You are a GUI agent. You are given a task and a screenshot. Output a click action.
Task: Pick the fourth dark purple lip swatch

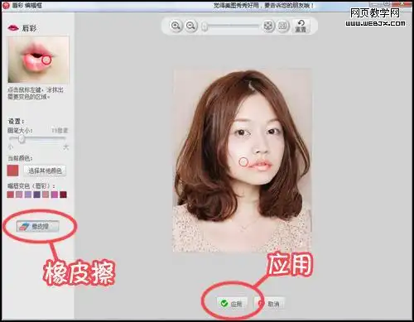37,195
